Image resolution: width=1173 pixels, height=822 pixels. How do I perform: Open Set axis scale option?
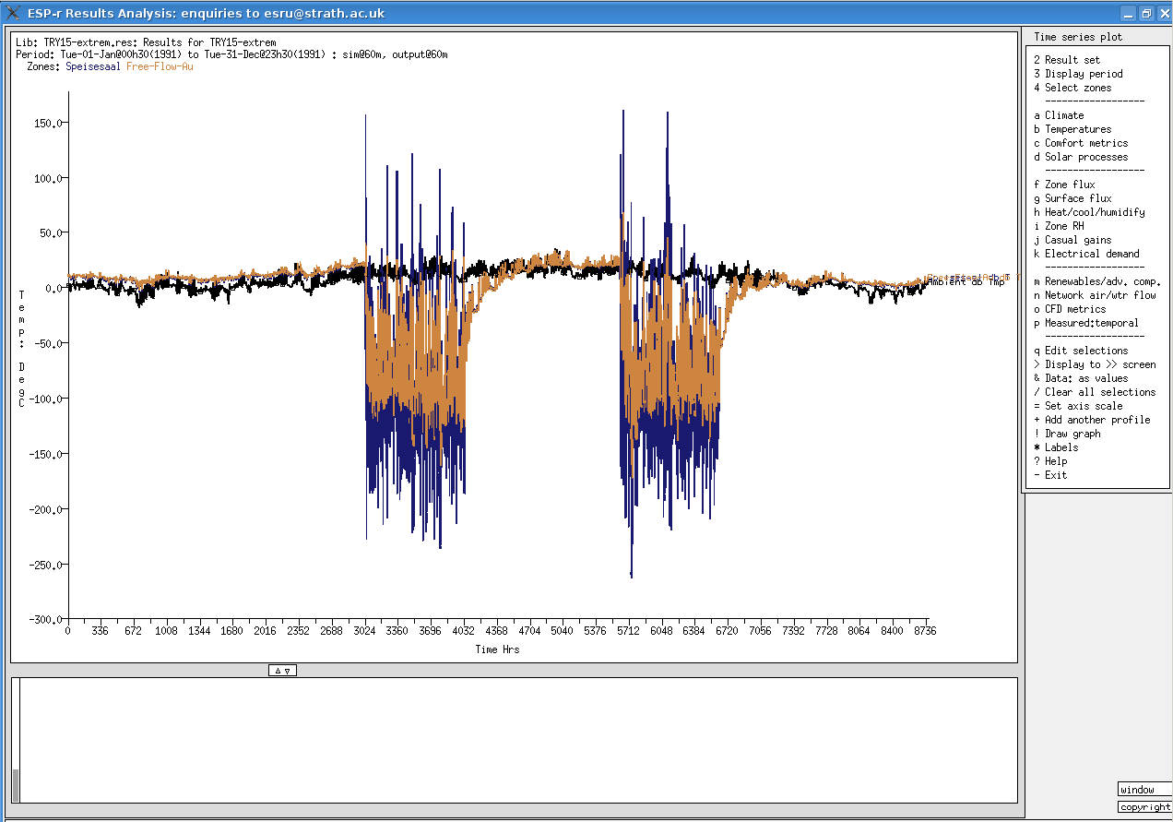(1078, 406)
